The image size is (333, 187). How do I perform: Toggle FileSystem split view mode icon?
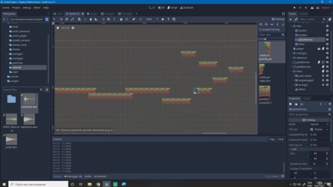pyautogui.click(x=47, y=19)
